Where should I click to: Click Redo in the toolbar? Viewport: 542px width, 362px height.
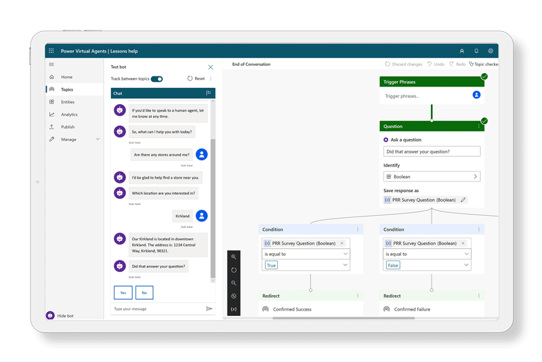(x=457, y=64)
